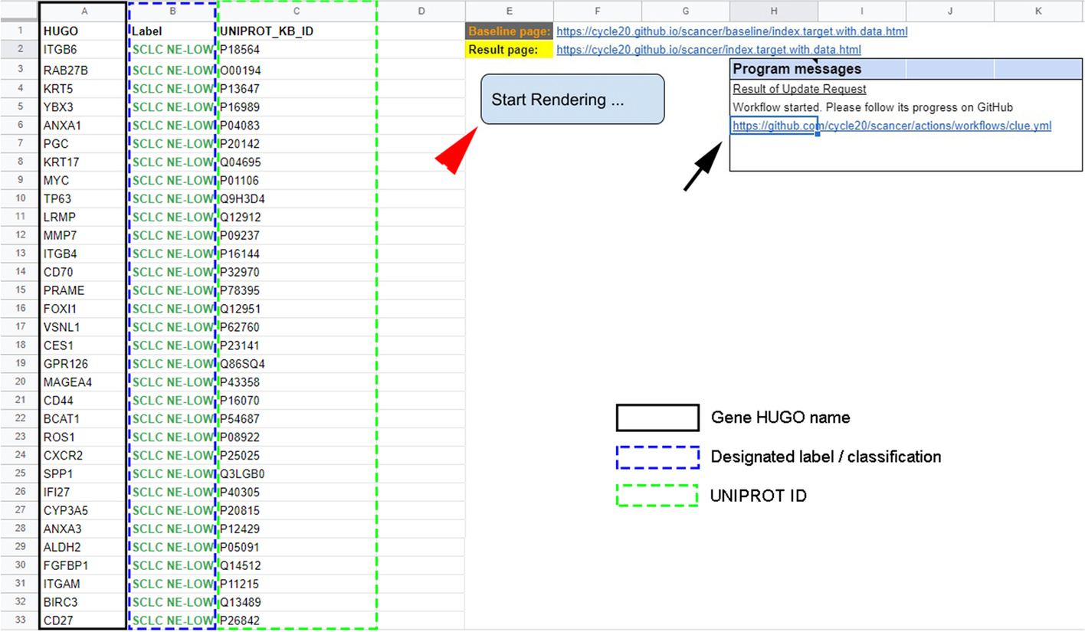The height and width of the screenshot is (632, 1085).
Task: Open the GitHub clue.yml workflow link
Action: click(892, 126)
